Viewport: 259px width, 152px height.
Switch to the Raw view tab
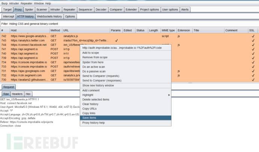tap(6, 94)
